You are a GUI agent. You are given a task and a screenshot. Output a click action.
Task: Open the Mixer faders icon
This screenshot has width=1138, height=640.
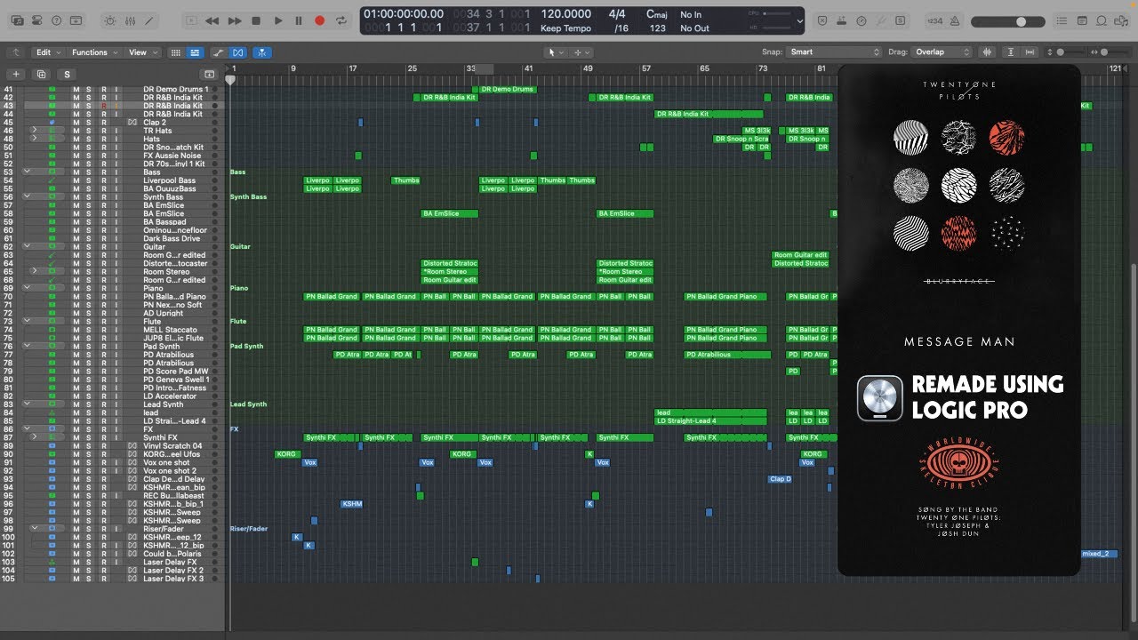(x=130, y=20)
